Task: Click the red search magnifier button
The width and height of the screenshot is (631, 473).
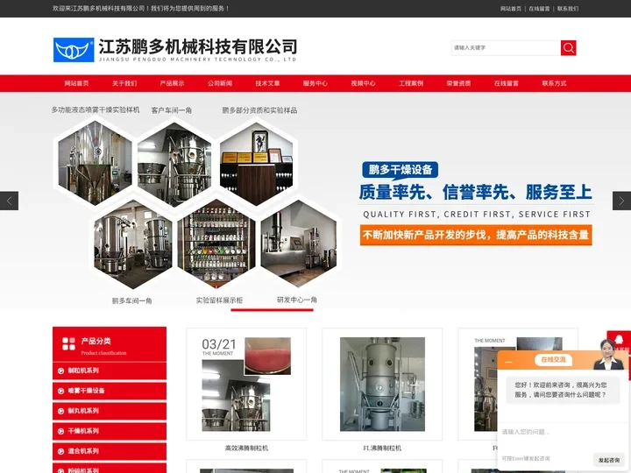Action: 568,48
